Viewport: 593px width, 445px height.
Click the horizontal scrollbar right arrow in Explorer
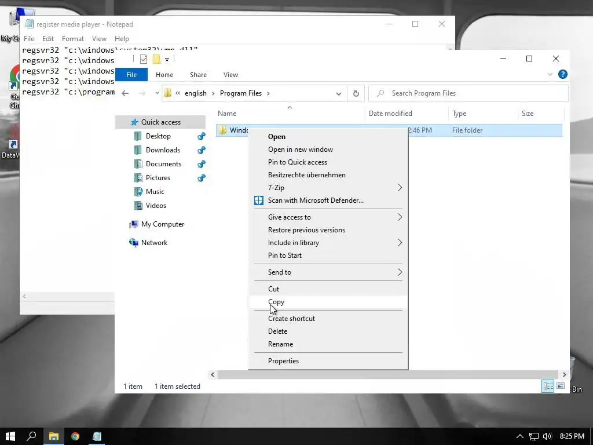click(x=564, y=375)
